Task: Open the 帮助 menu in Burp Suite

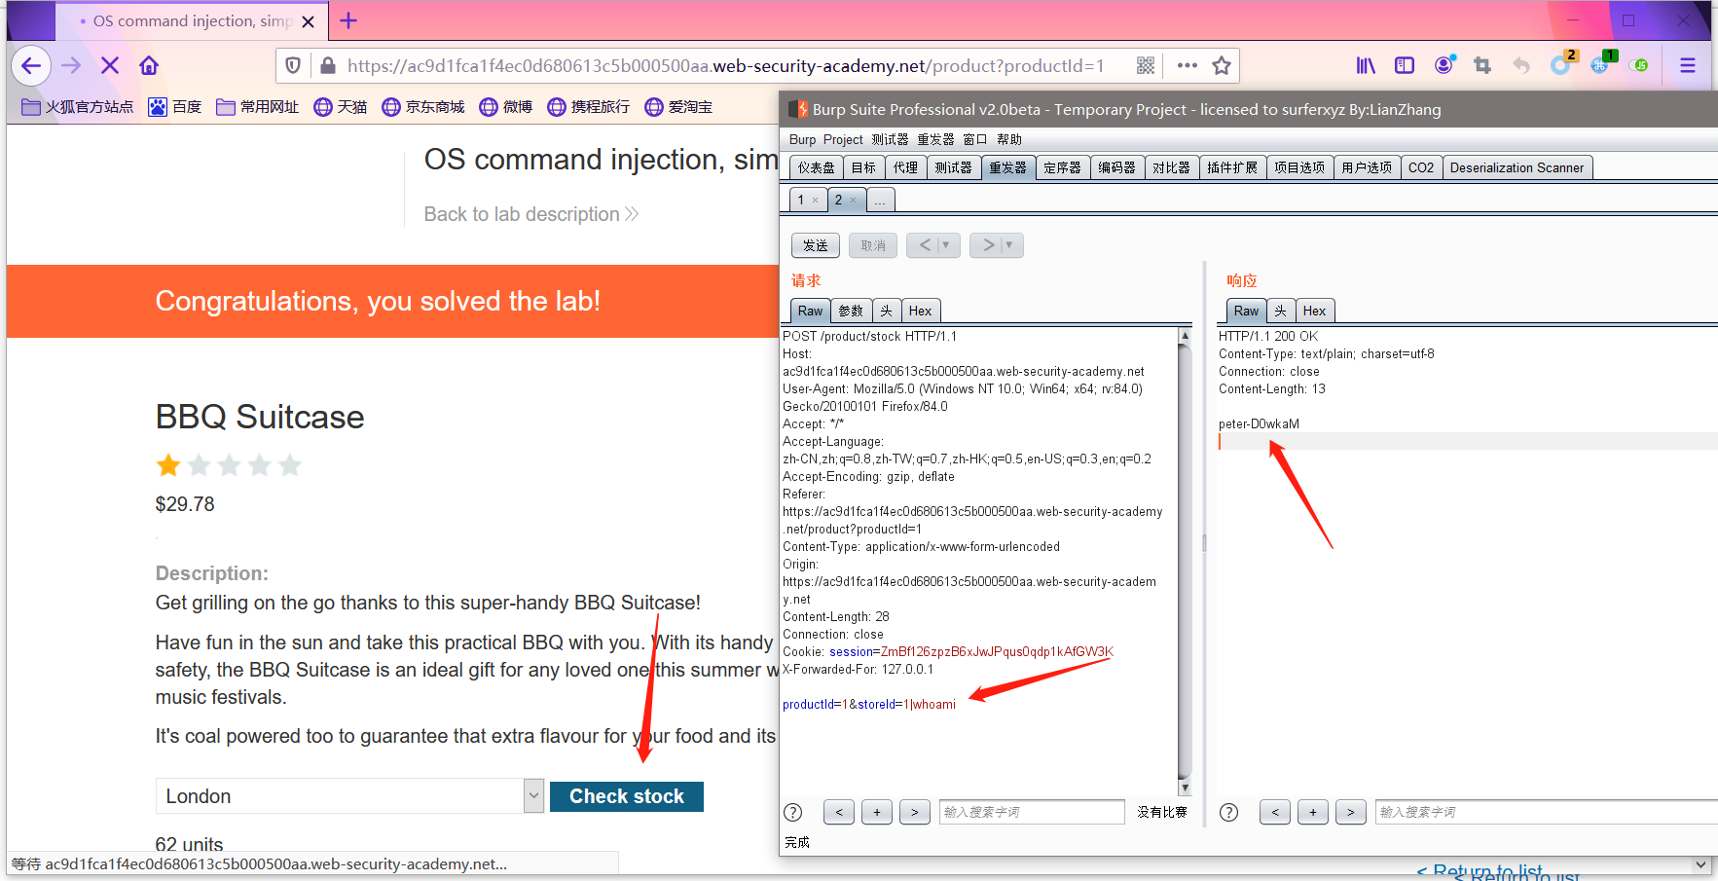Action: pyautogui.click(x=1008, y=138)
